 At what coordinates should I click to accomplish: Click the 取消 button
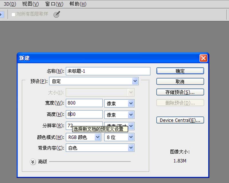tap(180, 81)
